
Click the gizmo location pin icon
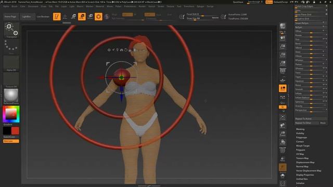coord(118,50)
